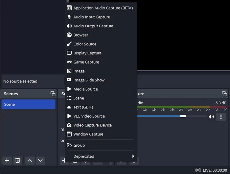Click the audio mixer volume slider handle

(183, 116)
